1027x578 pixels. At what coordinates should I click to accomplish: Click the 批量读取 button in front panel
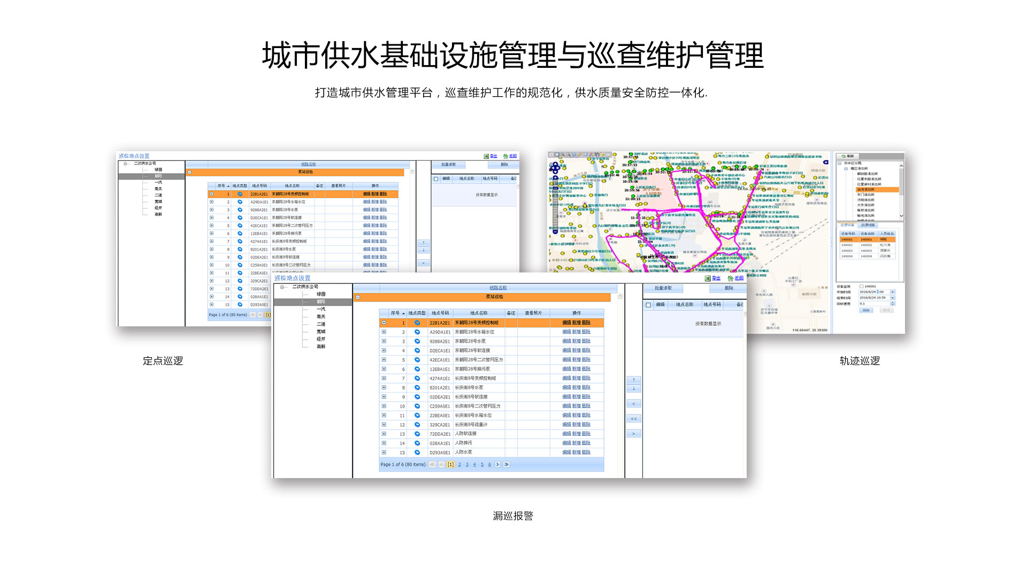tap(663, 288)
